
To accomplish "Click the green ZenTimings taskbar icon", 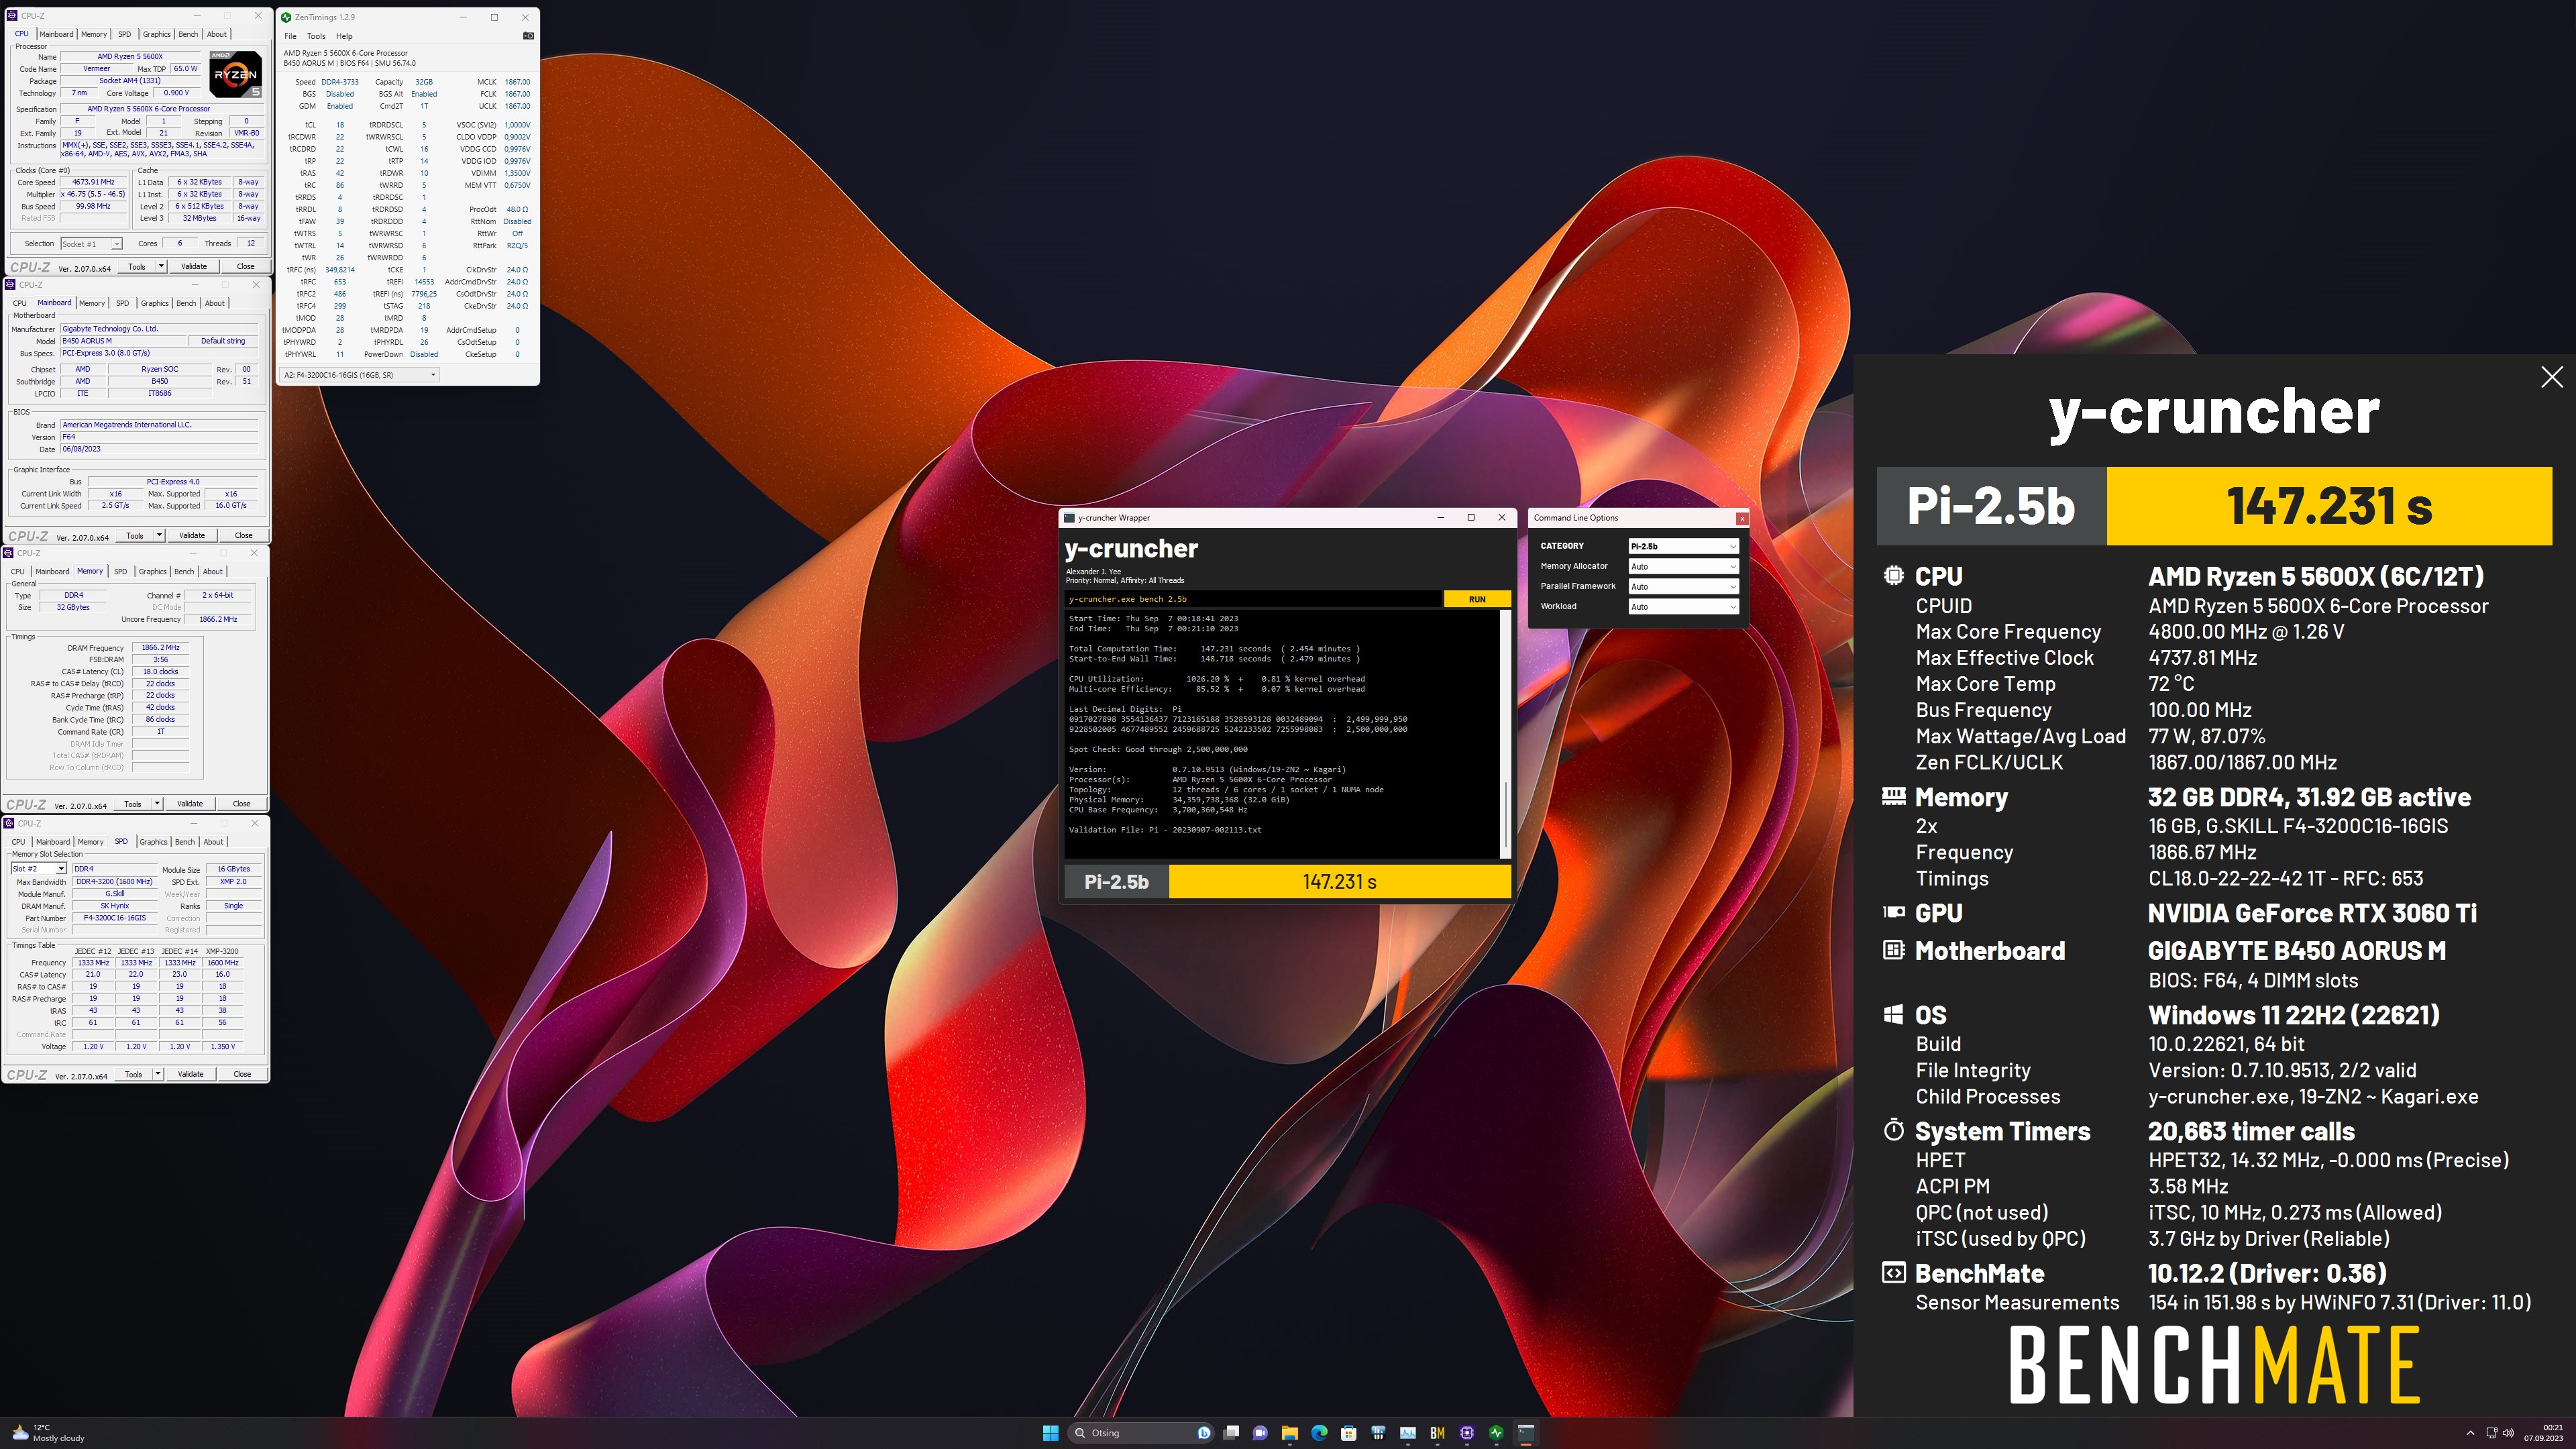I will tap(1496, 1433).
